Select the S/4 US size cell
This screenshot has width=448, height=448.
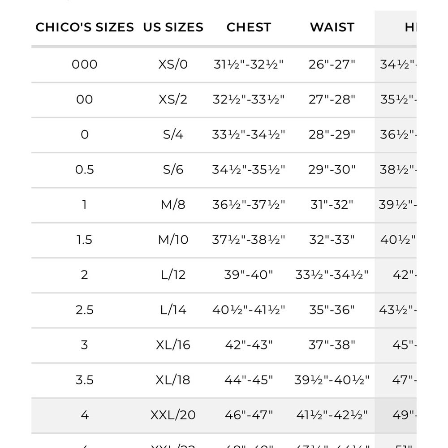(173, 134)
